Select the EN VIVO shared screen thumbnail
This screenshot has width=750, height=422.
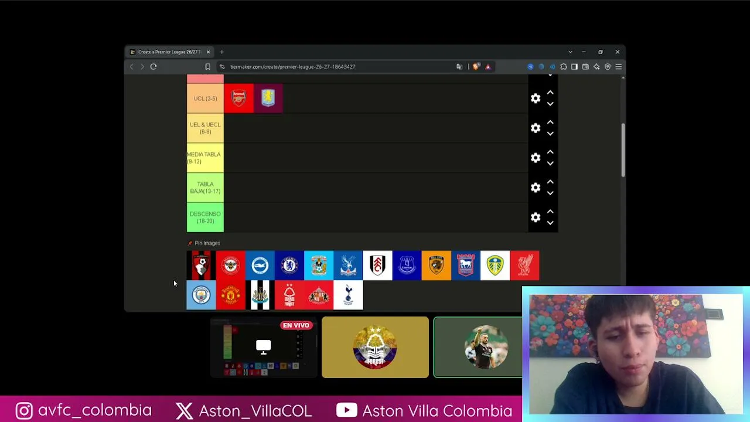263,347
